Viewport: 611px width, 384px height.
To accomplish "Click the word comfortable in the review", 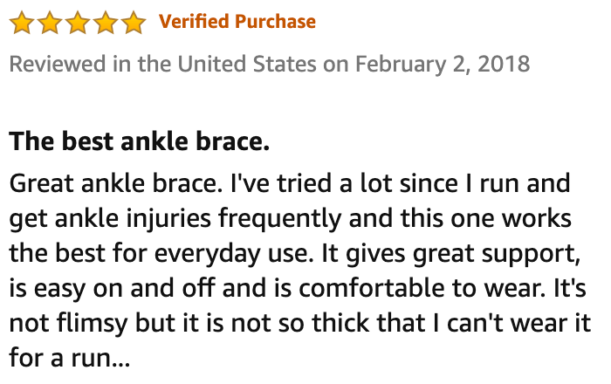I will pos(371,288).
